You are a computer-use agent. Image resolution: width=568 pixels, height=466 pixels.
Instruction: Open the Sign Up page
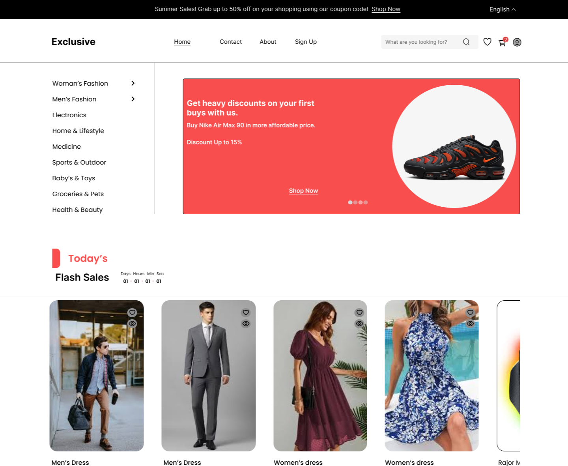pos(306,42)
